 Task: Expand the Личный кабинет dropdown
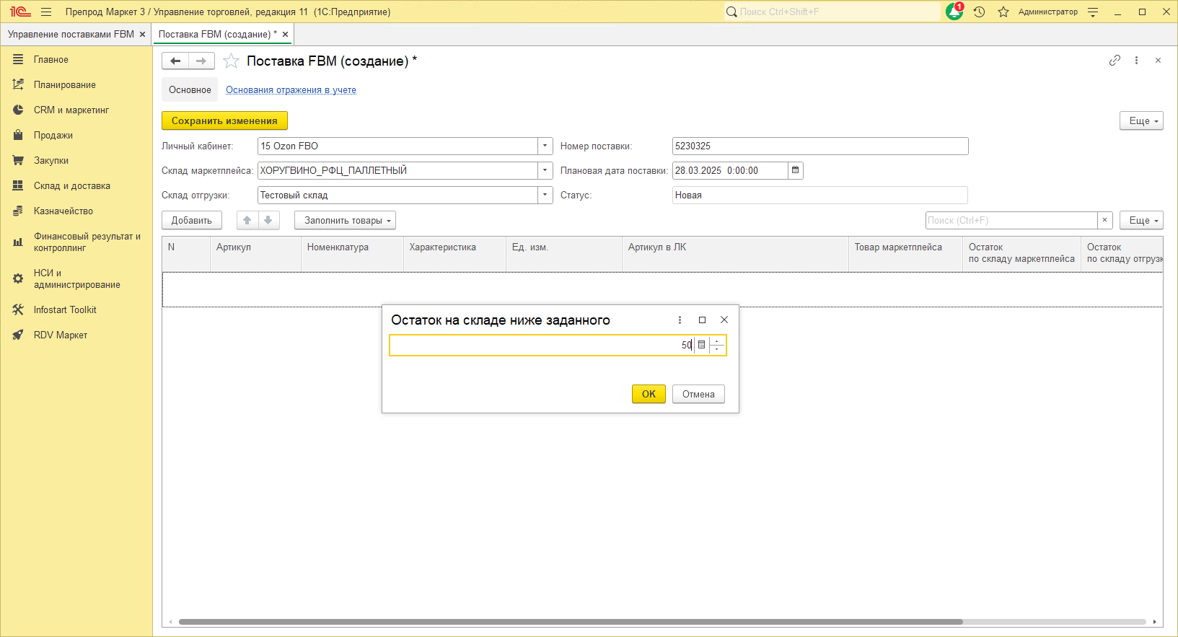pos(545,146)
